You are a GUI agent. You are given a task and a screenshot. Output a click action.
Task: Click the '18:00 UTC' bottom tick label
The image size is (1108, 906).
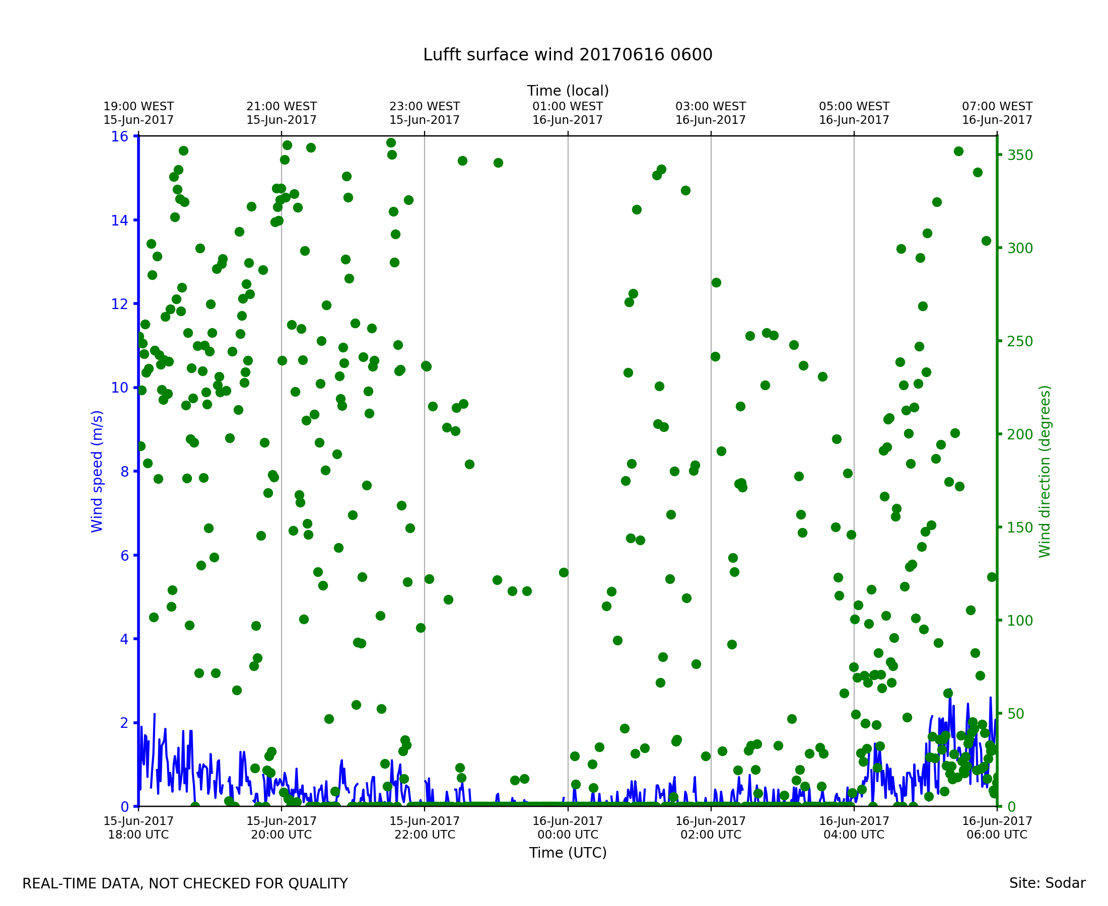138,827
